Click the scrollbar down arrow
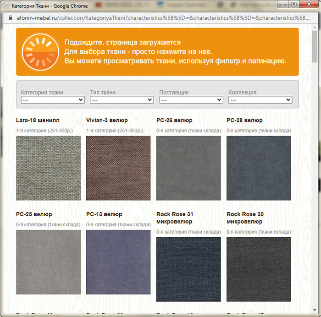Screen dimensions: 321x317 [315, 310]
